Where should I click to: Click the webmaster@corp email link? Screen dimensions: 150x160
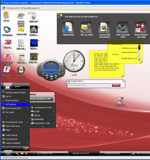click(129, 52)
